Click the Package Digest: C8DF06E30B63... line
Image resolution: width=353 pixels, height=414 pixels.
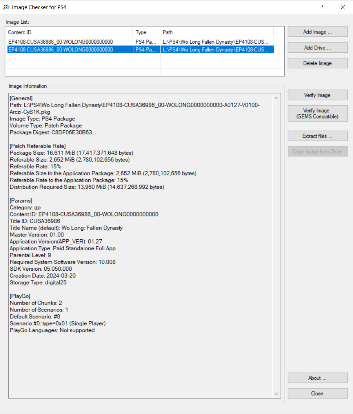[x=53, y=132]
